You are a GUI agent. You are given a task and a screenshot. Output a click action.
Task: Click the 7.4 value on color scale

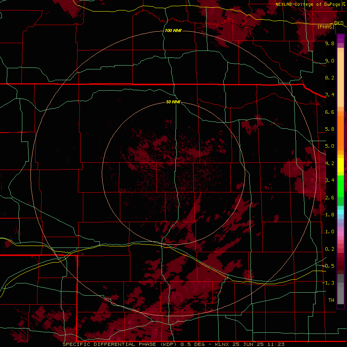pyautogui.click(x=330, y=95)
